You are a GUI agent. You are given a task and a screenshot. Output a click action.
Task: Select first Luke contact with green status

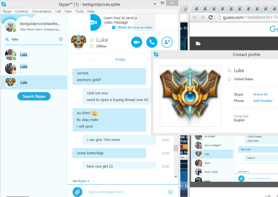[34, 55]
